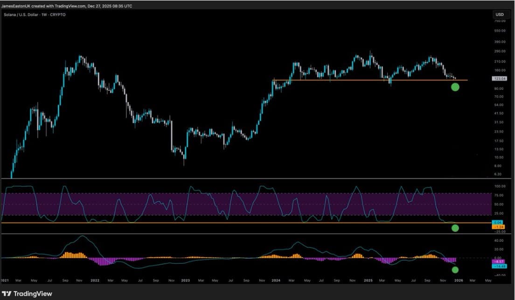Click the 2026 label on the time axis
Screen dimensions: 515x300
point(459,280)
